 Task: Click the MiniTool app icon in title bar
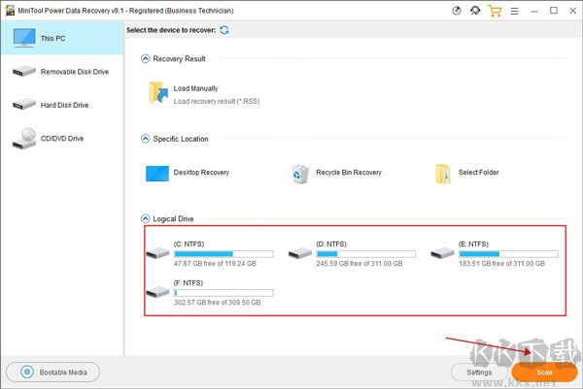point(10,11)
